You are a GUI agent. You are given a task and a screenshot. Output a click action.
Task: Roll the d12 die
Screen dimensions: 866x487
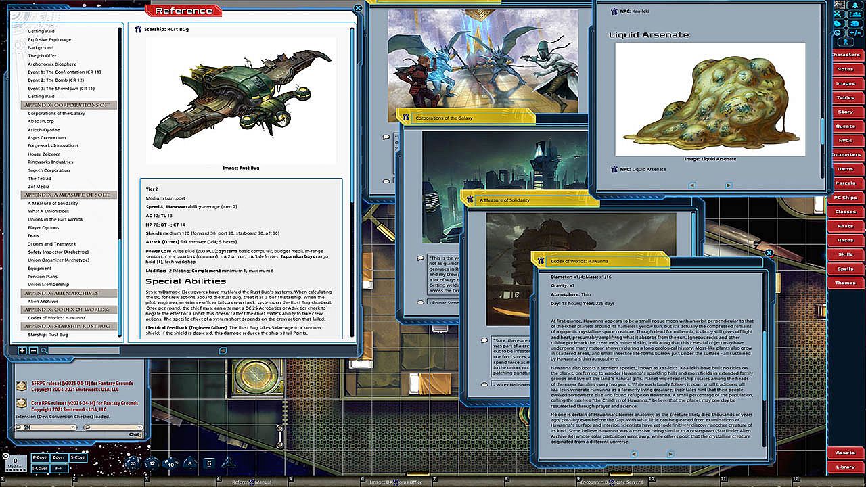pos(152,463)
